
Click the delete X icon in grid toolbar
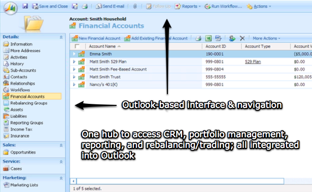click(242, 38)
